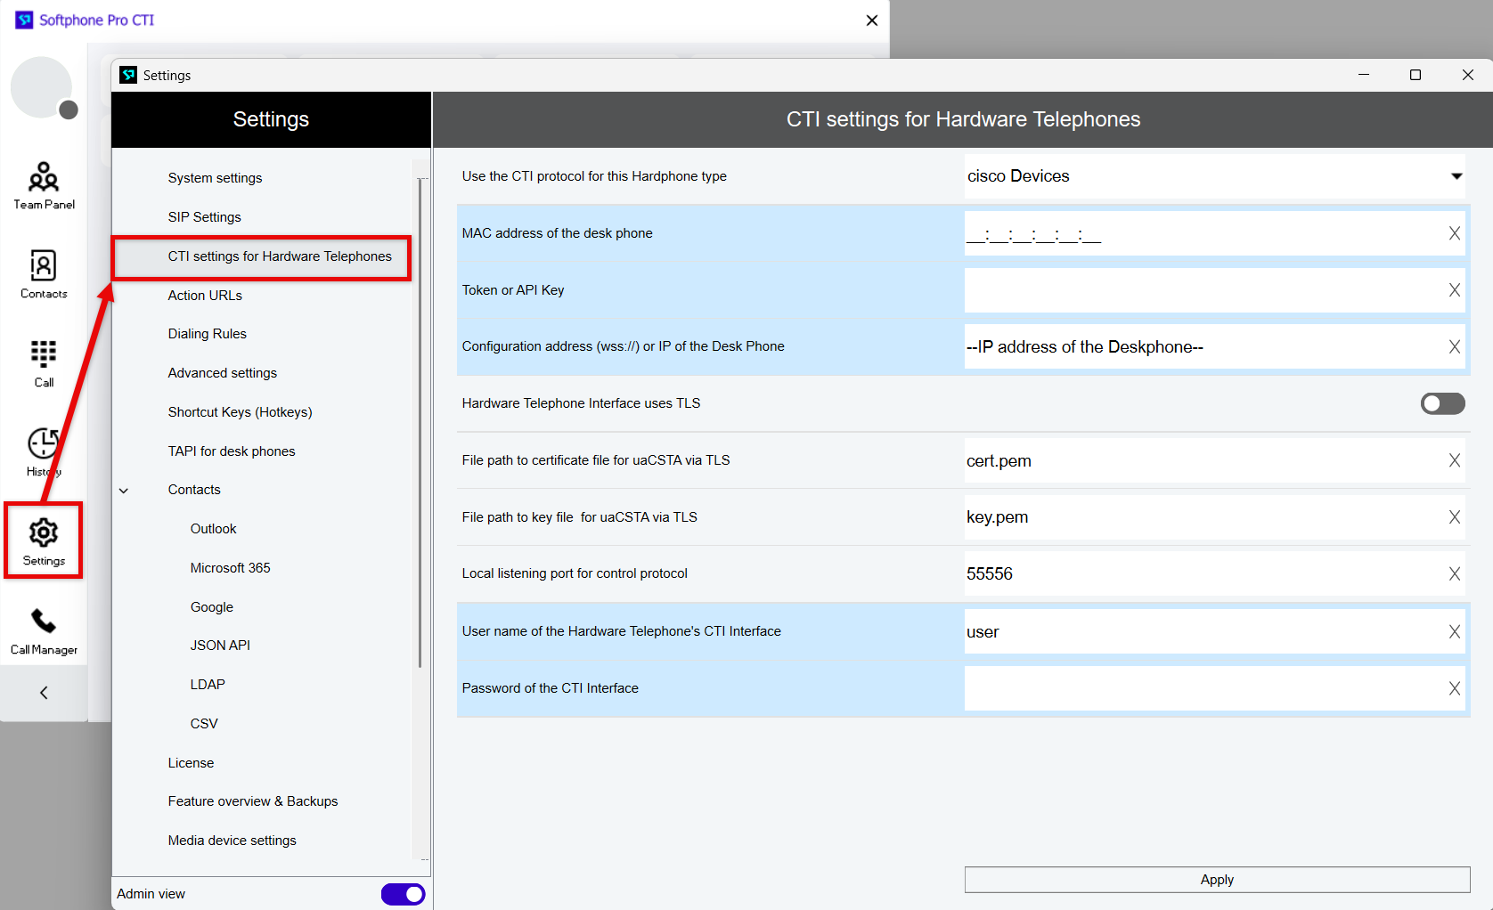Open the Contacts sidebar icon
Image resolution: width=1493 pixels, height=910 pixels.
point(44,274)
